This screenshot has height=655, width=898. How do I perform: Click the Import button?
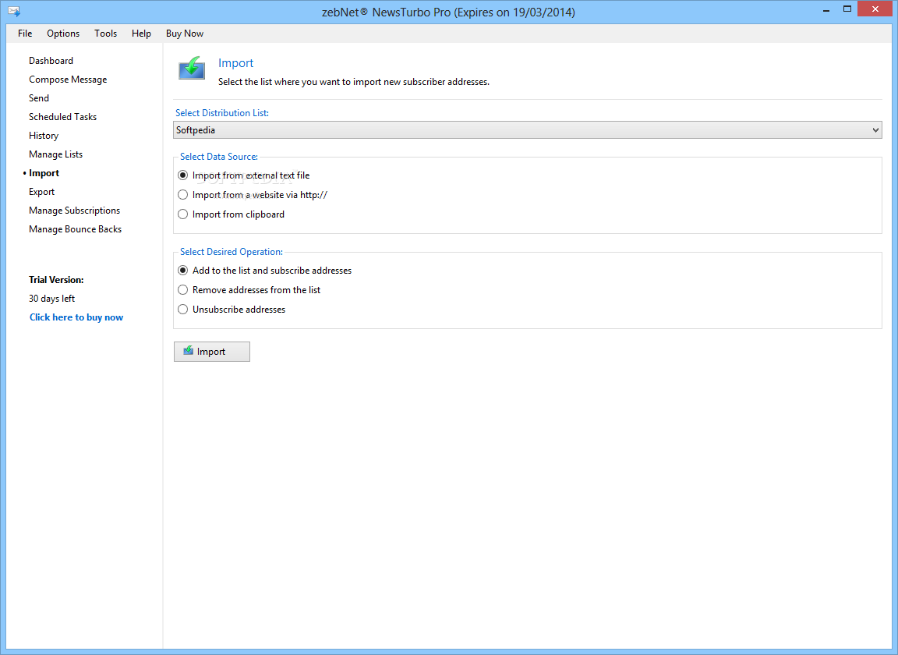tap(212, 352)
